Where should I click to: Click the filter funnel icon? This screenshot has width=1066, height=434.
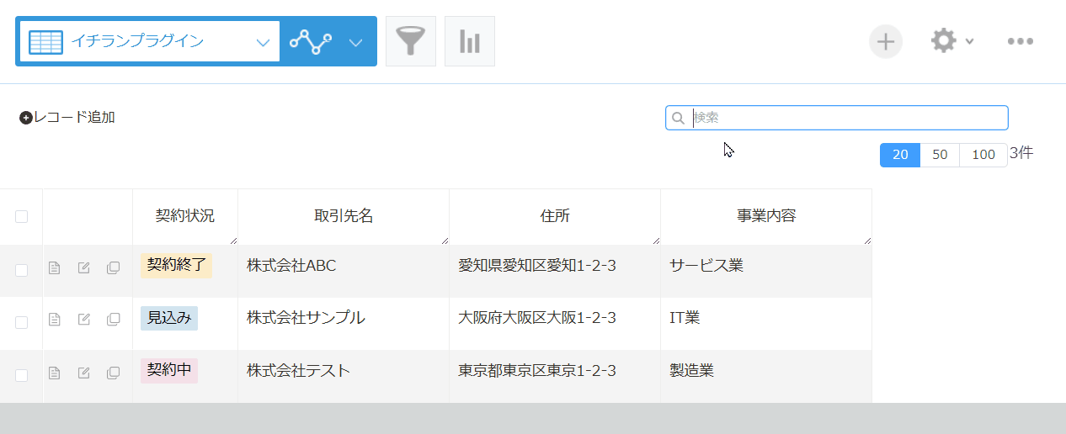[410, 41]
